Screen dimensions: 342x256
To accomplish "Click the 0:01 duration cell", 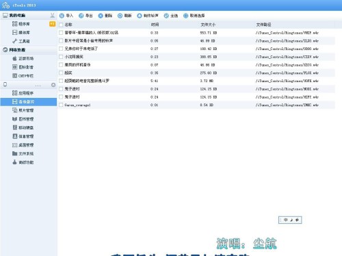I will pyautogui.click(x=154, y=105).
